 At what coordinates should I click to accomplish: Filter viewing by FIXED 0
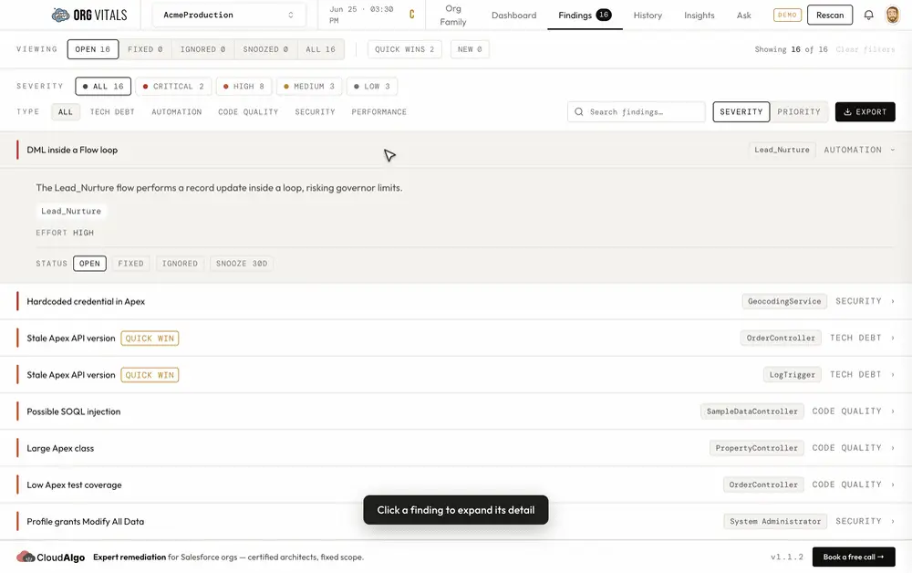[145, 49]
